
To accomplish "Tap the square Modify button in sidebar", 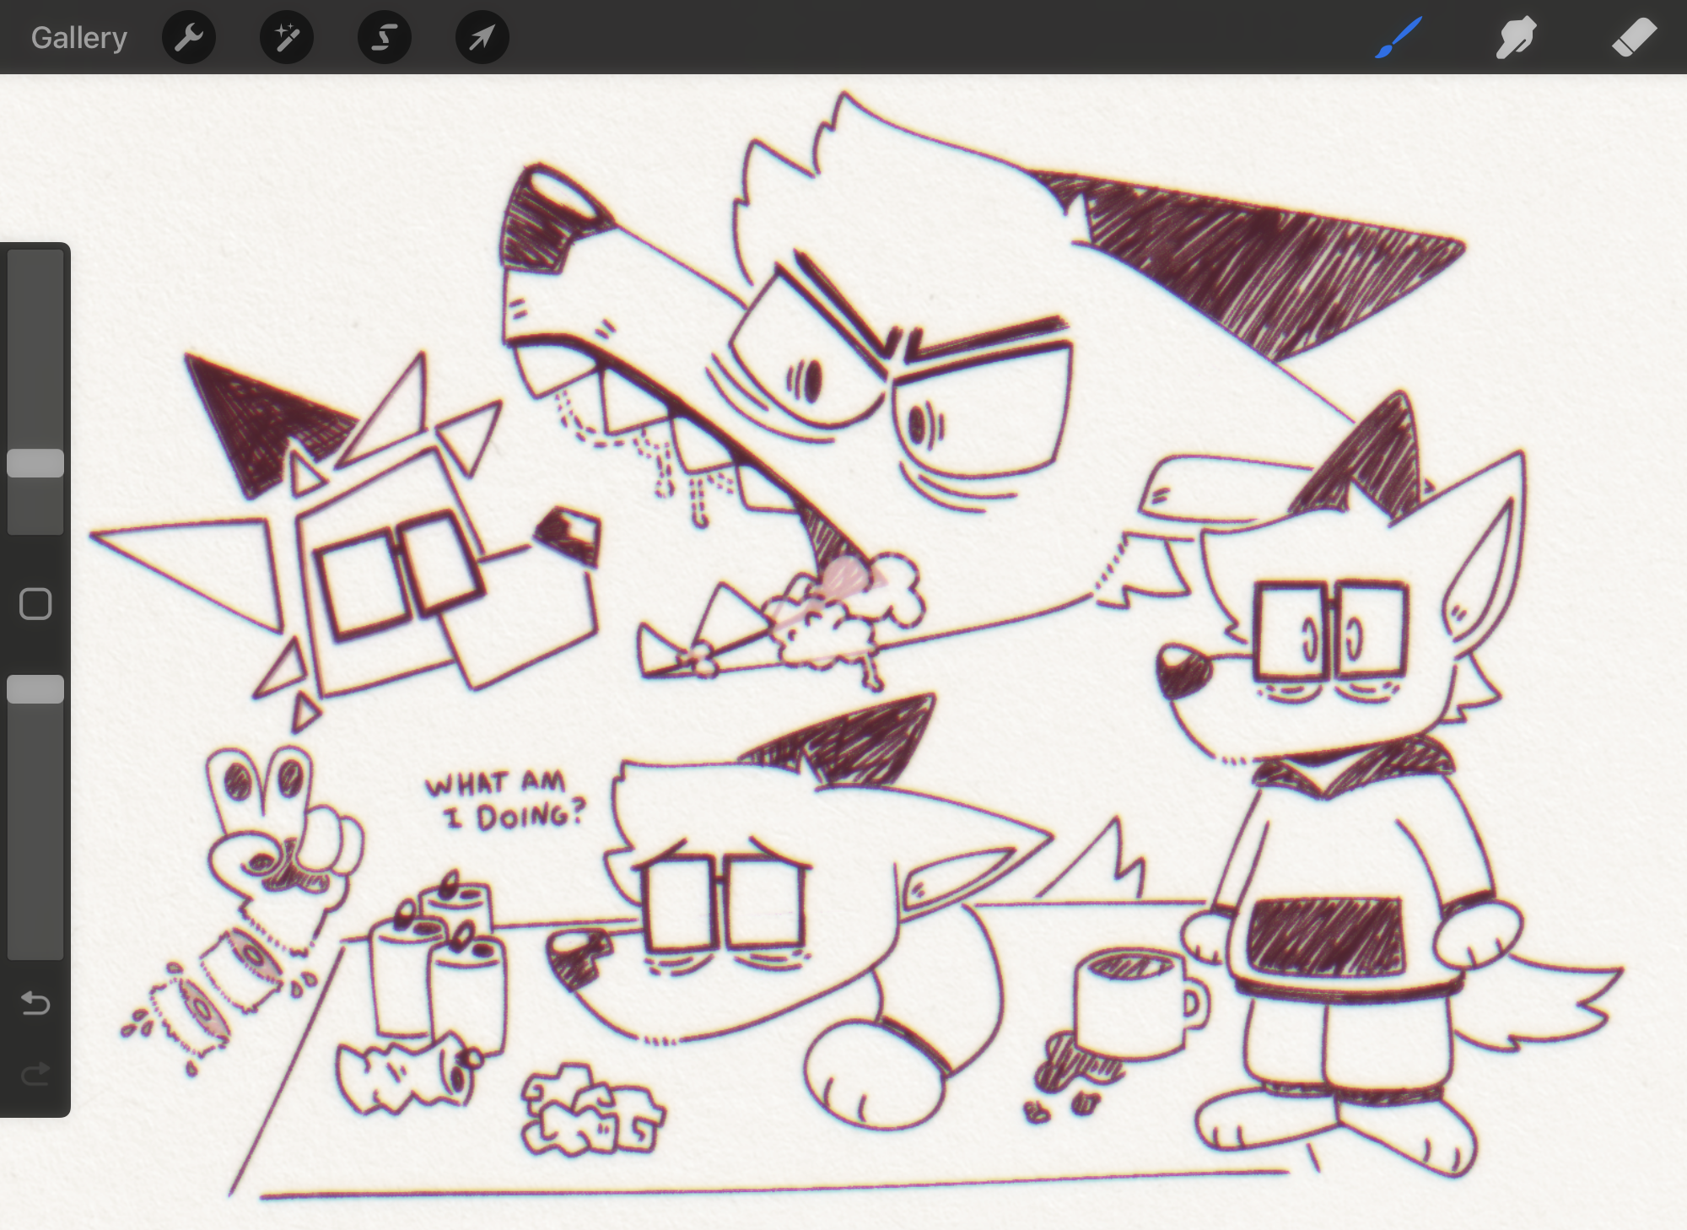I will [35, 604].
